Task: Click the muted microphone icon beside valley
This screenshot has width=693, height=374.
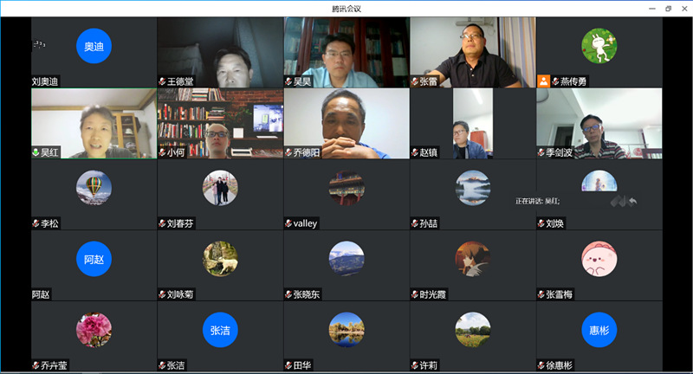Action: (288, 223)
